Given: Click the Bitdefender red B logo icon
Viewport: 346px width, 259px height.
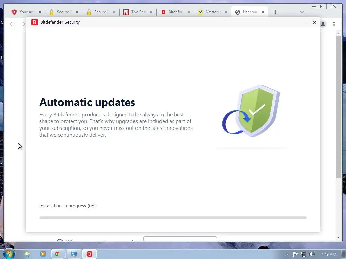Looking at the screenshot, I should coord(34,22).
